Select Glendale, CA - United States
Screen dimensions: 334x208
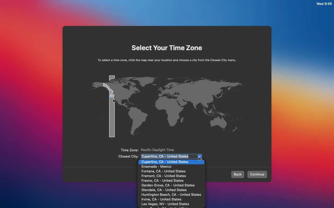(164, 190)
